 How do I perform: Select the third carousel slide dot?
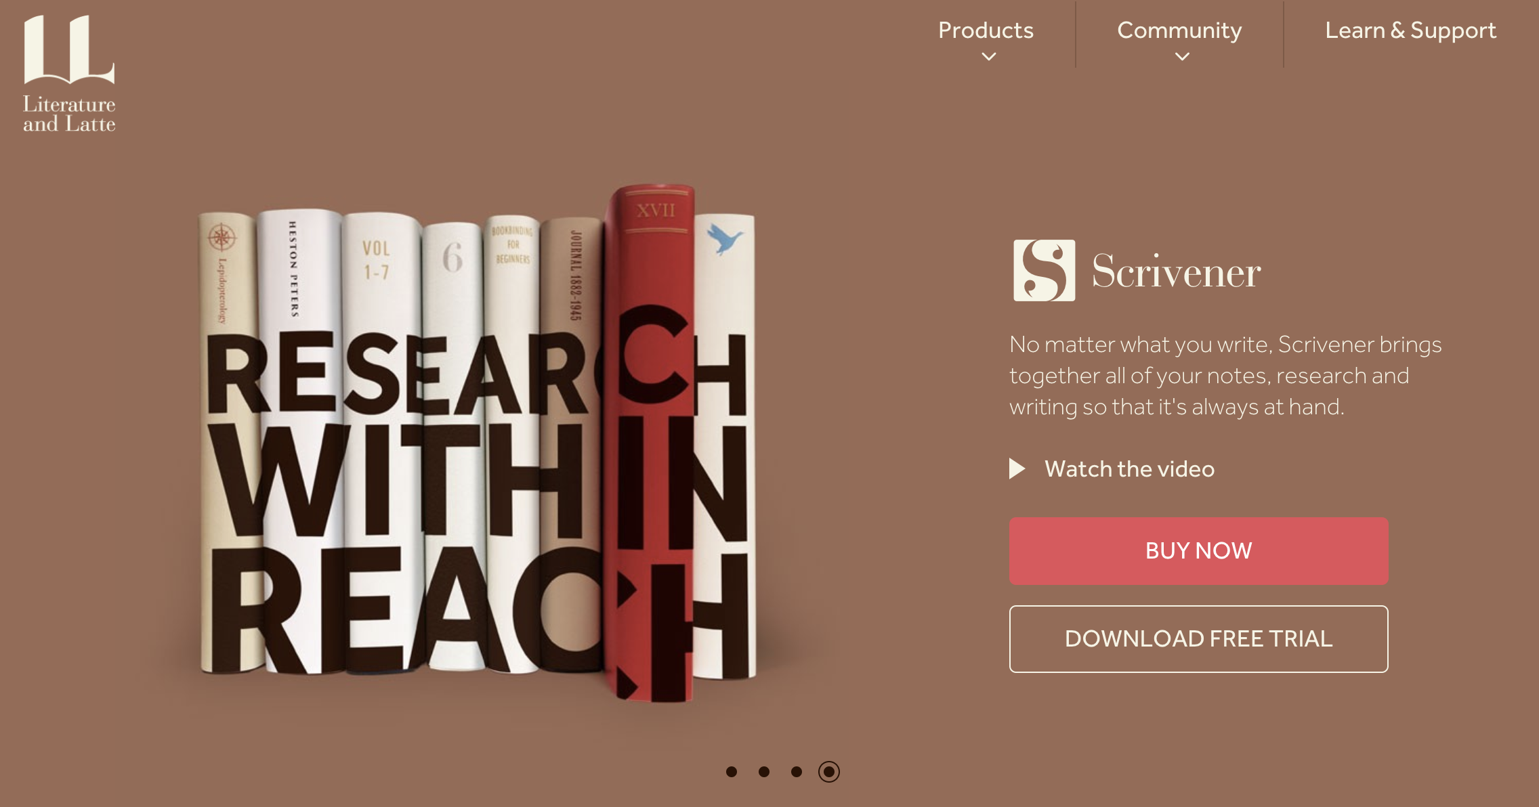click(797, 772)
